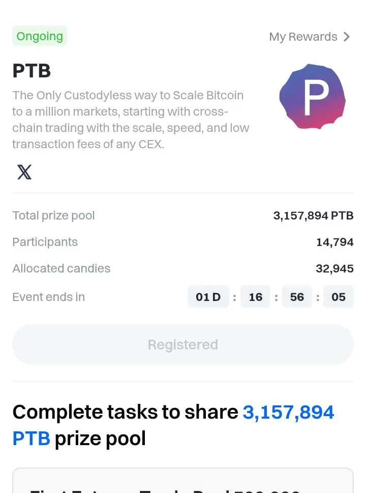Click the My Rewards chevron arrow
Viewport: 366px width, 493px height.
[x=347, y=37]
